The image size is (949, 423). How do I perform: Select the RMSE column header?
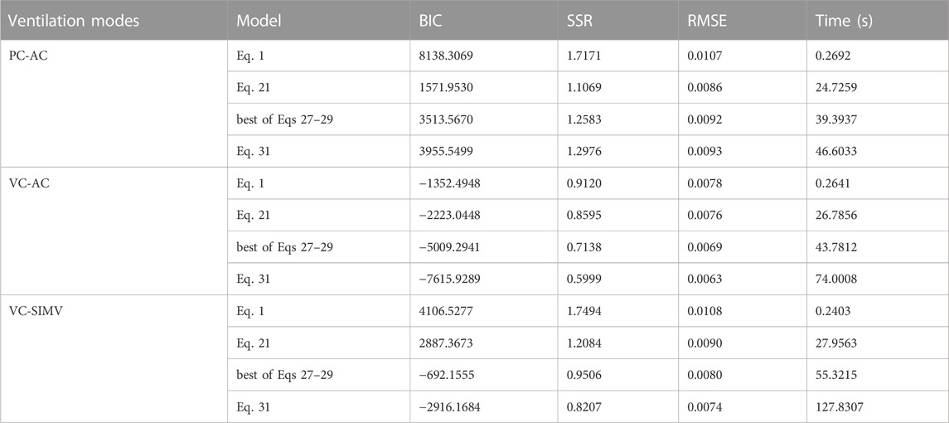coord(707,21)
